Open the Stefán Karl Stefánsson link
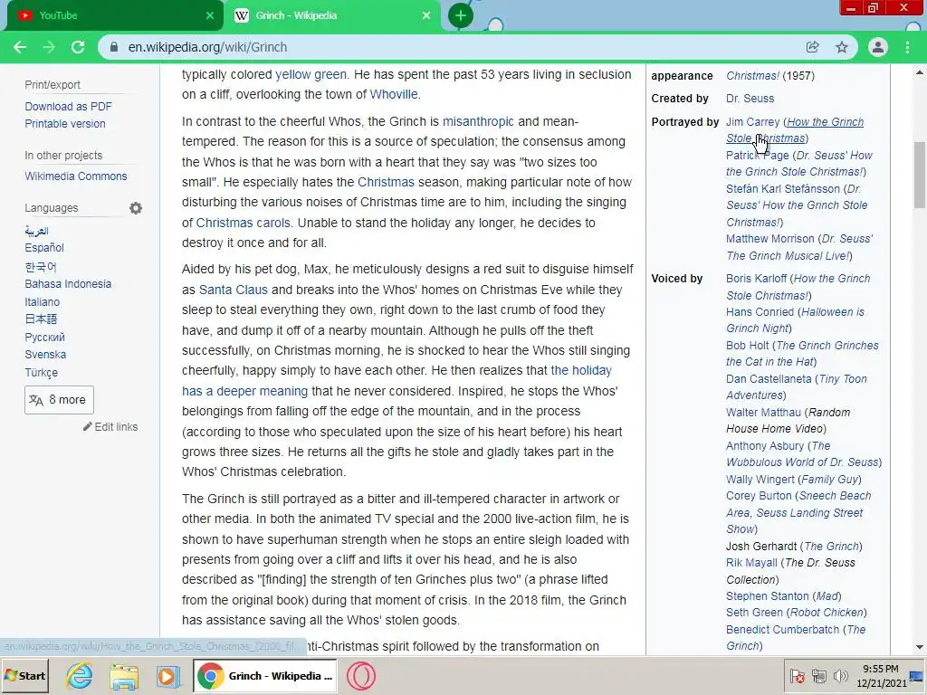927x695 pixels. click(783, 189)
